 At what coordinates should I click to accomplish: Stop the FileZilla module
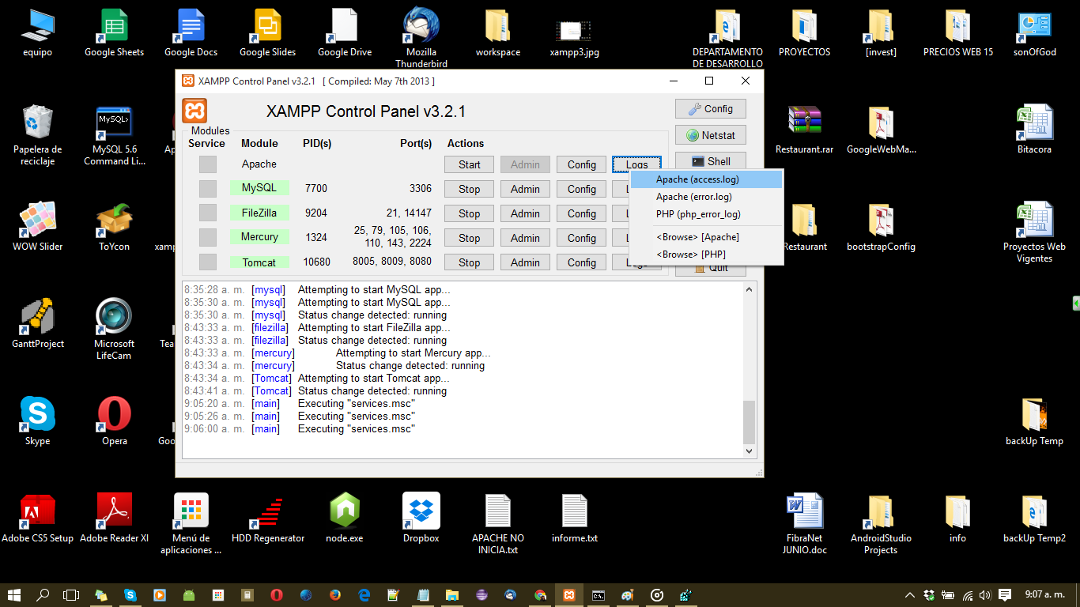tap(470, 213)
